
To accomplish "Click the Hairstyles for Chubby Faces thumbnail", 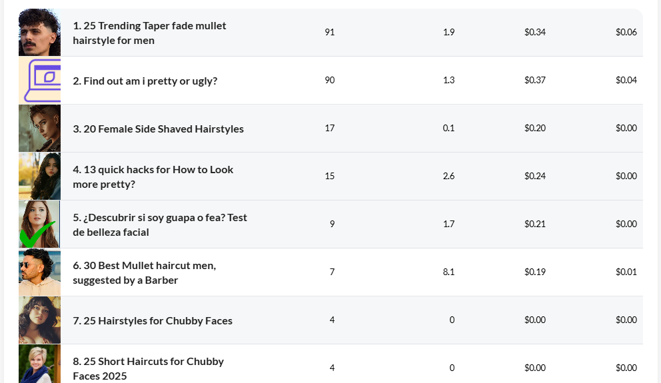I will tap(39, 320).
